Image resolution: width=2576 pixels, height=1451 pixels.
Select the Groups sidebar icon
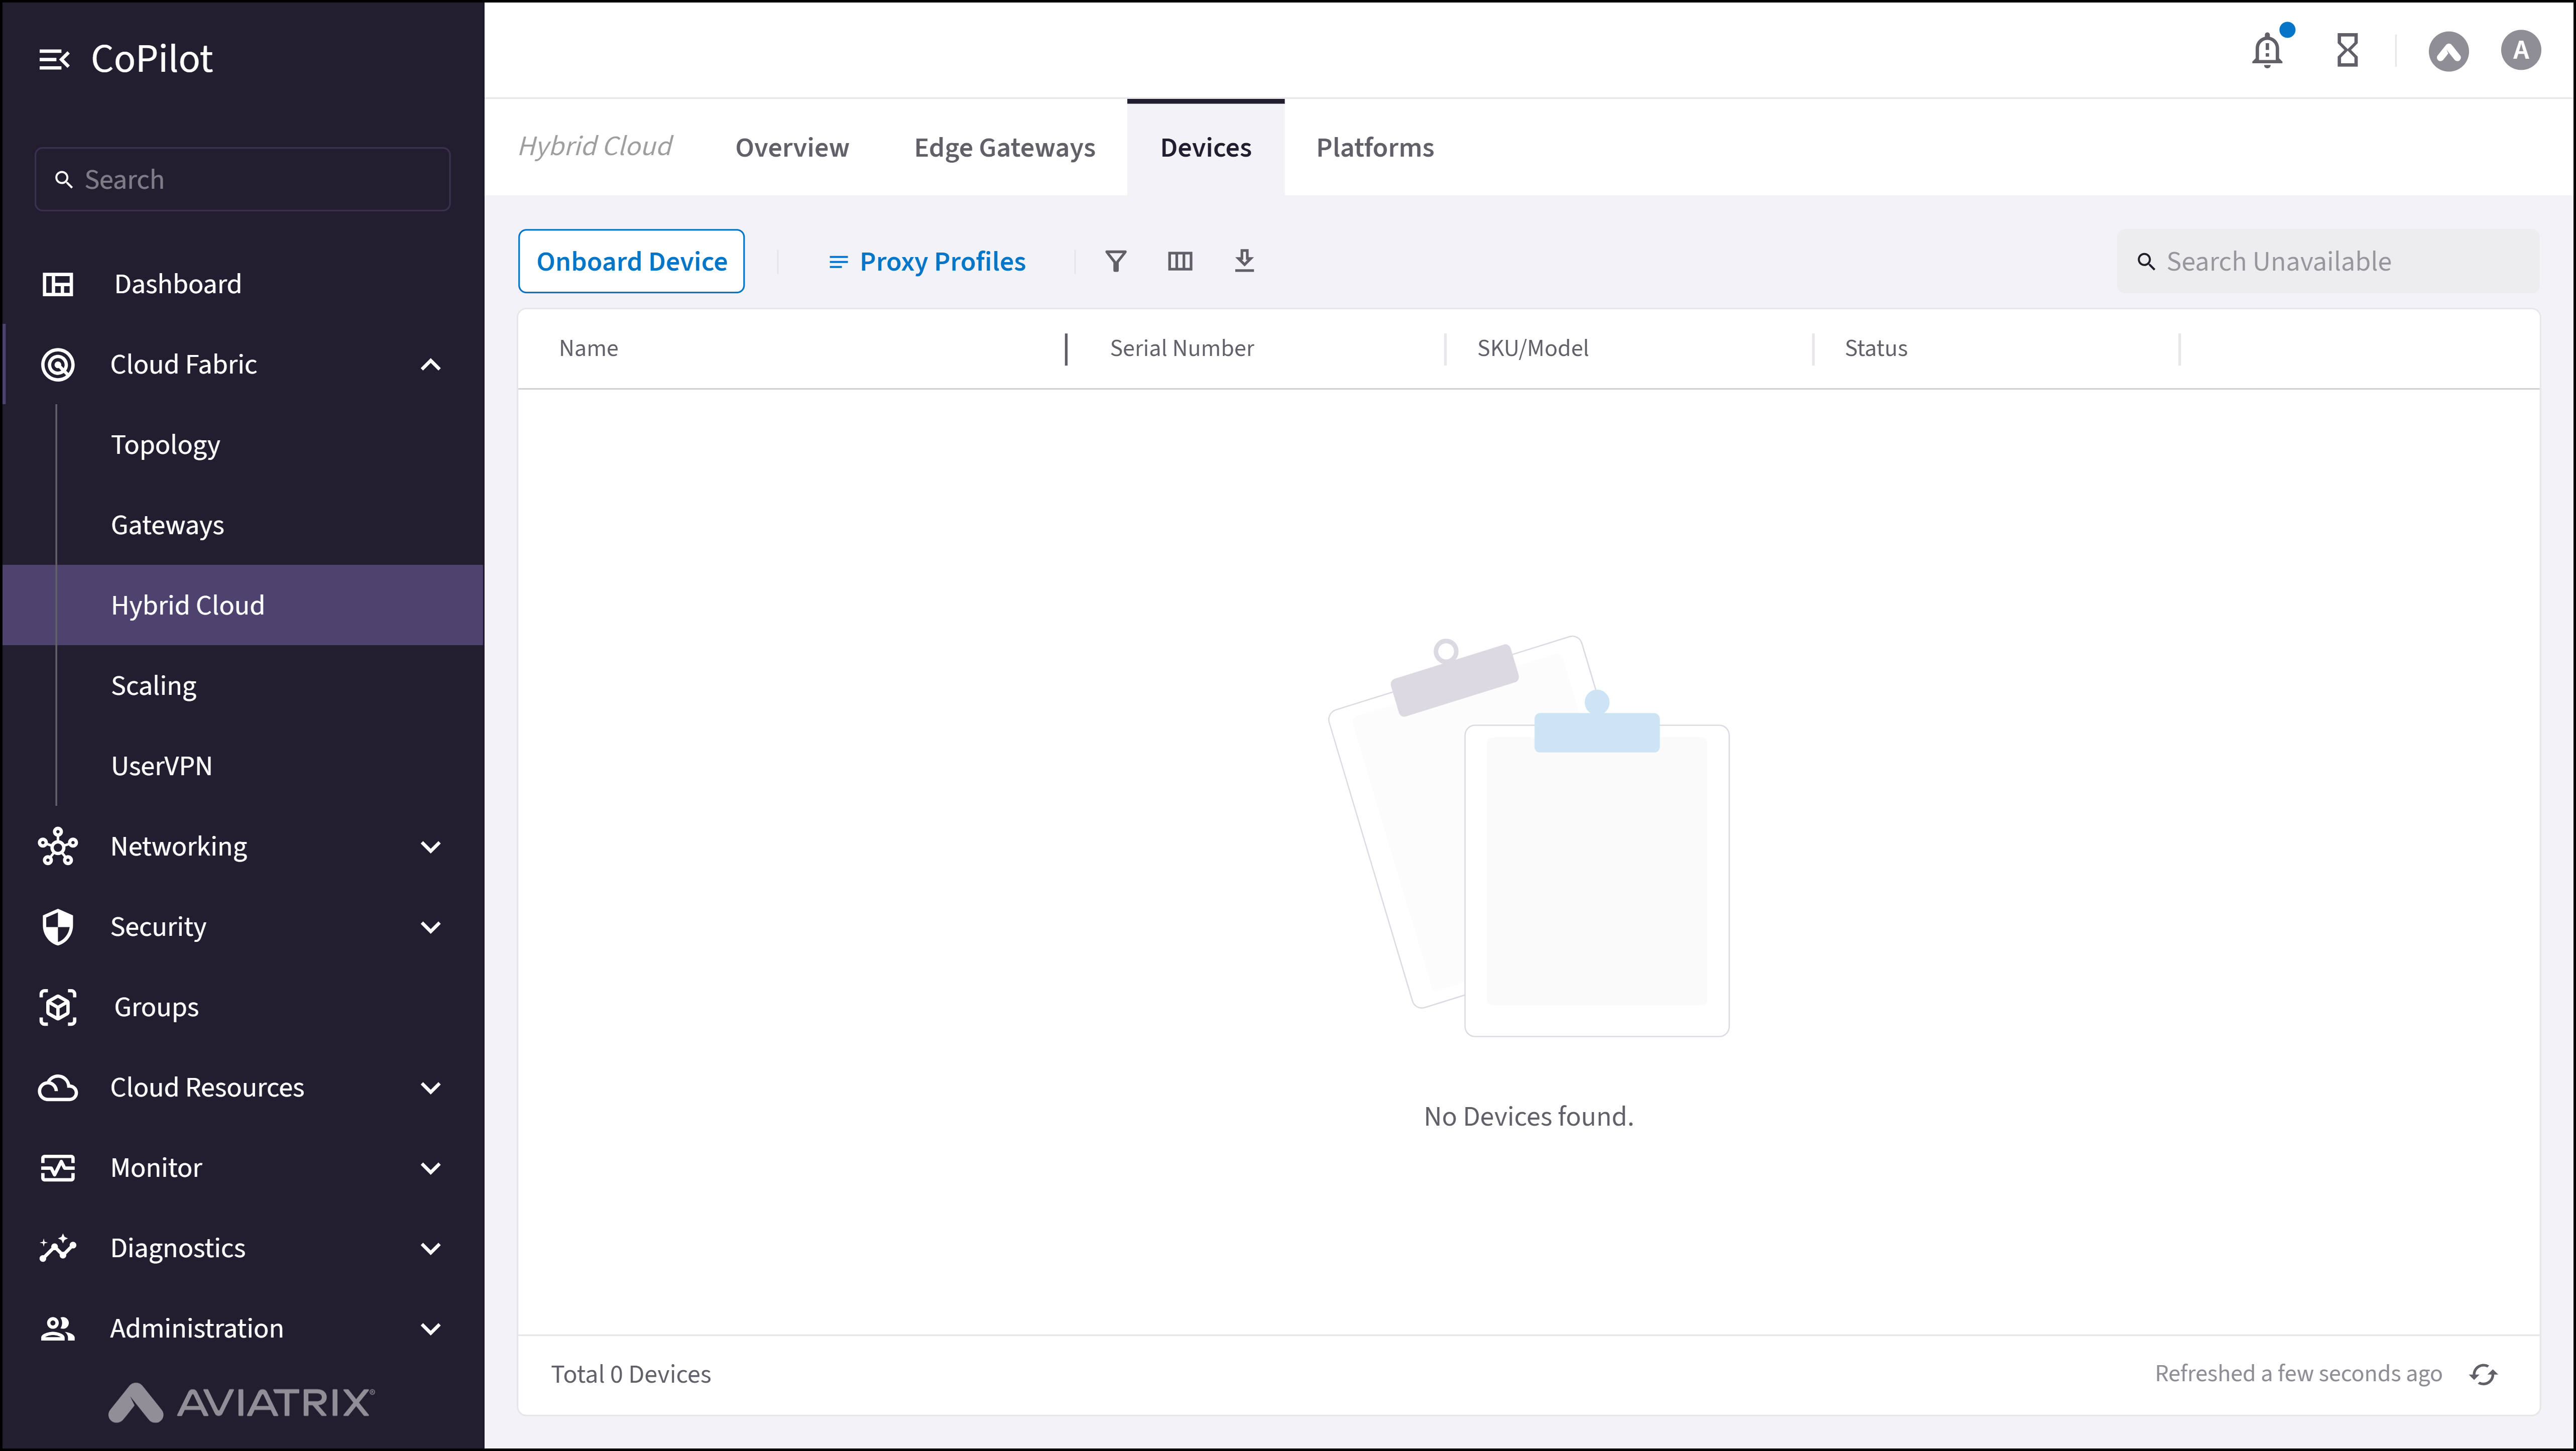click(x=58, y=1007)
